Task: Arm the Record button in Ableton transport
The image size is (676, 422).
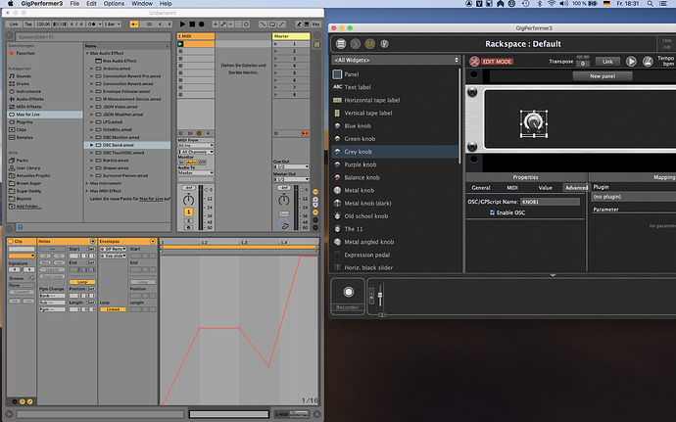Action: point(202,24)
